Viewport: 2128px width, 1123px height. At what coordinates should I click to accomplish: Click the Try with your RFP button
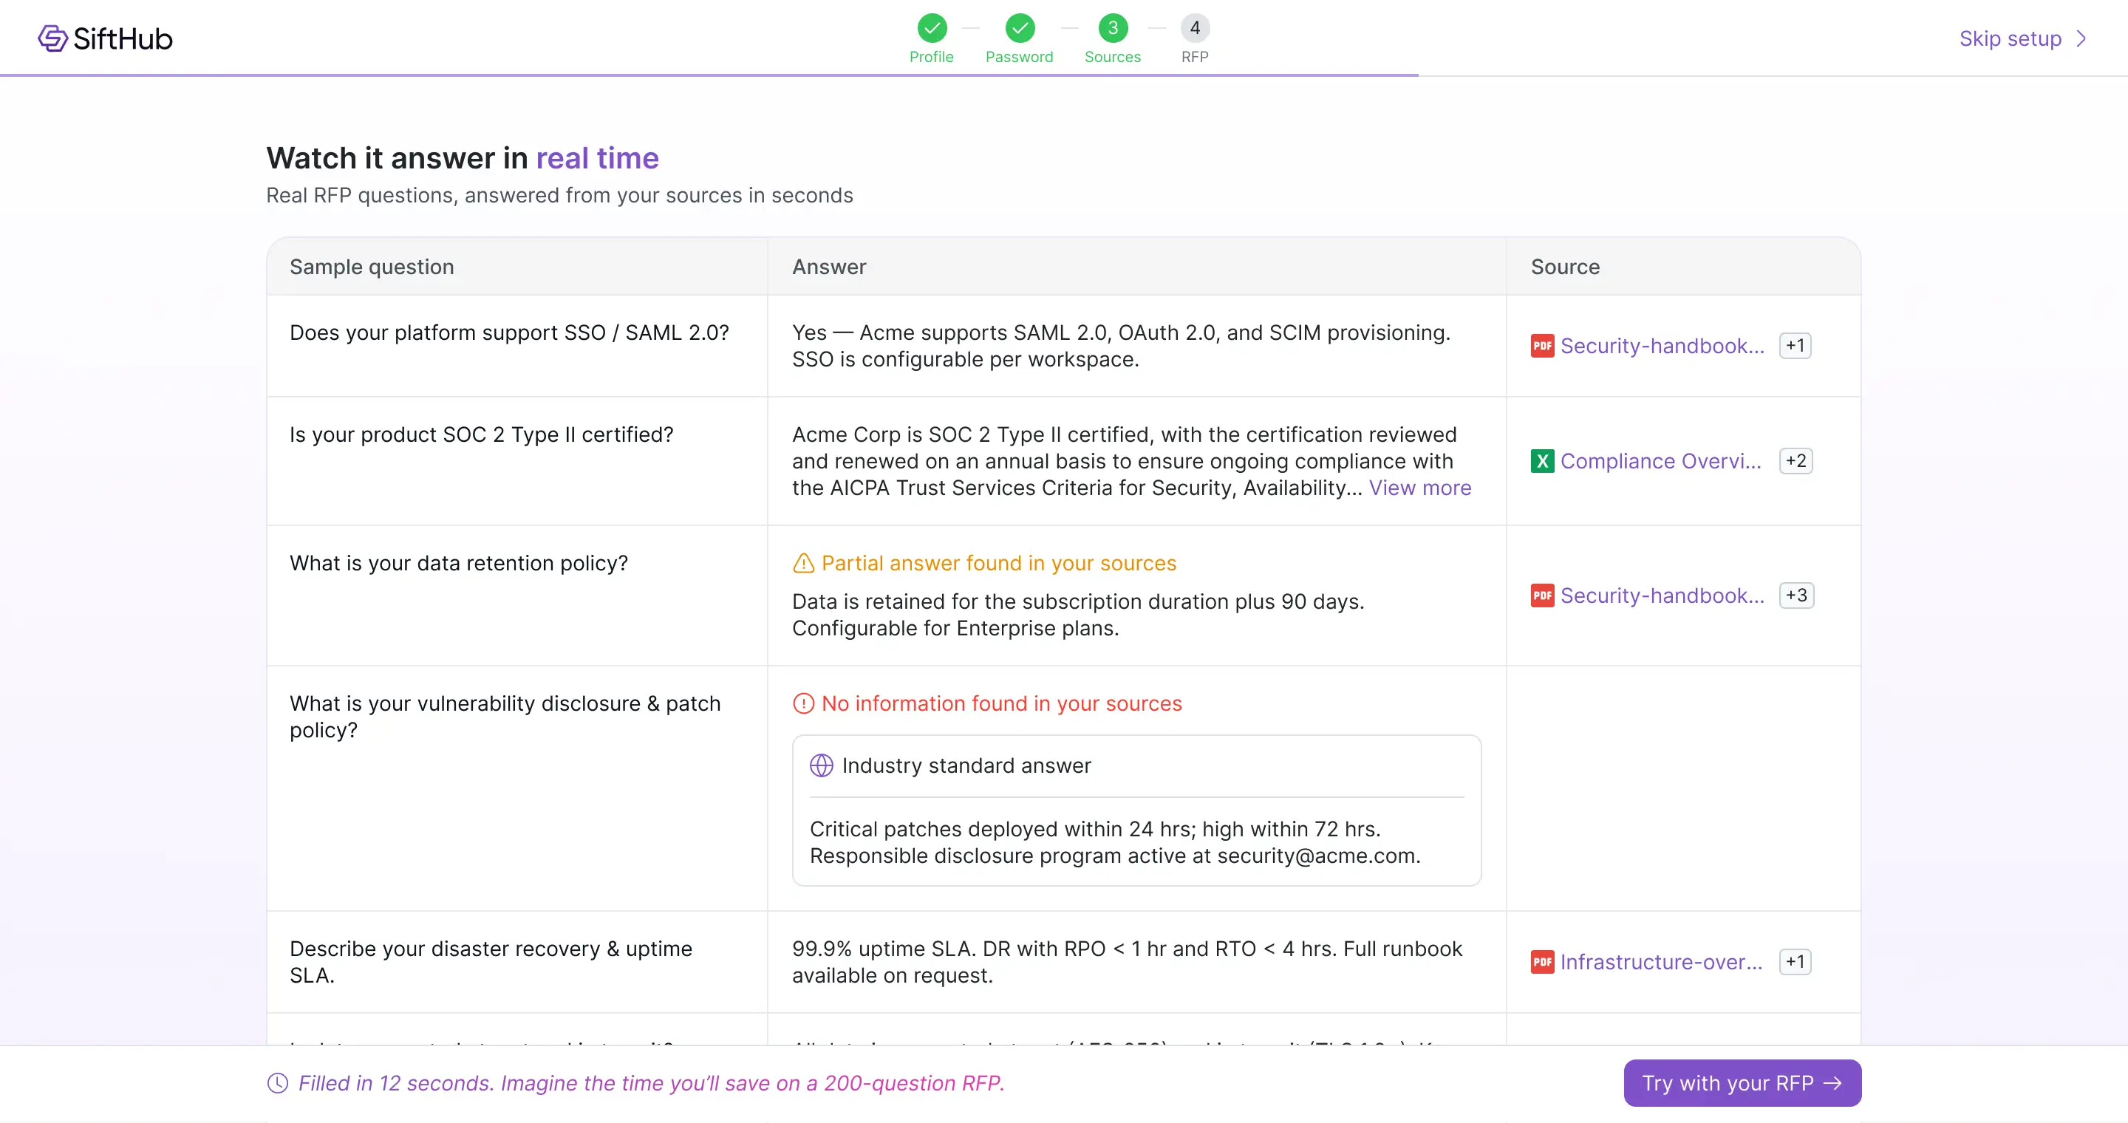pos(1742,1083)
